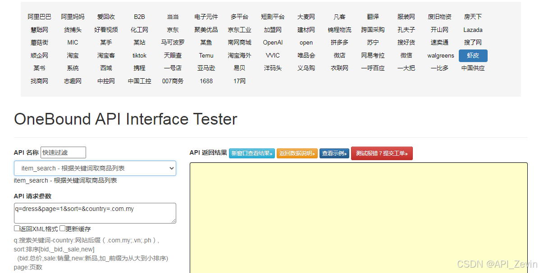Open the 一号店 tab
Viewport: 539px width, 273px height.
point(173,68)
